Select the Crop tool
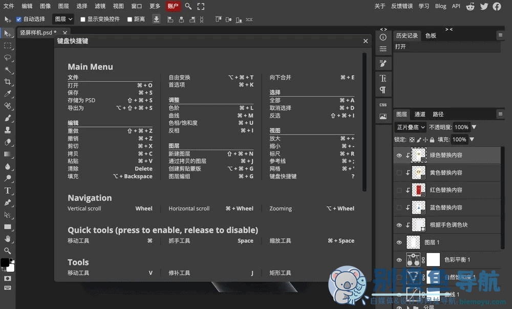The image size is (512, 309). pos(8,82)
